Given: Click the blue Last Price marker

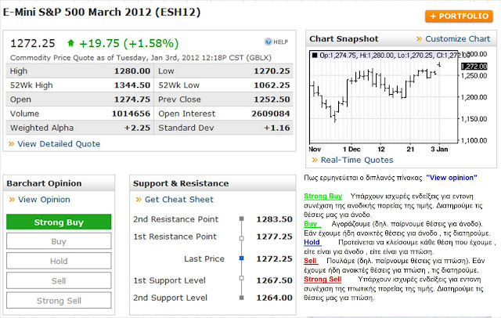Looking at the screenshot, I should point(242,258).
